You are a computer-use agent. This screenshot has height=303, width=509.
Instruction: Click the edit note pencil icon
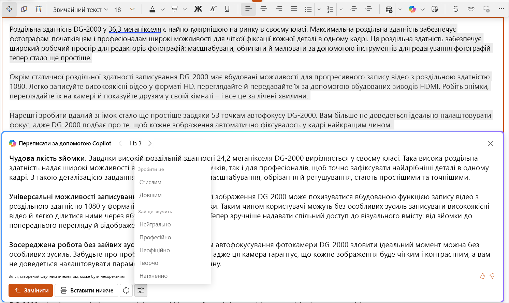point(435,9)
